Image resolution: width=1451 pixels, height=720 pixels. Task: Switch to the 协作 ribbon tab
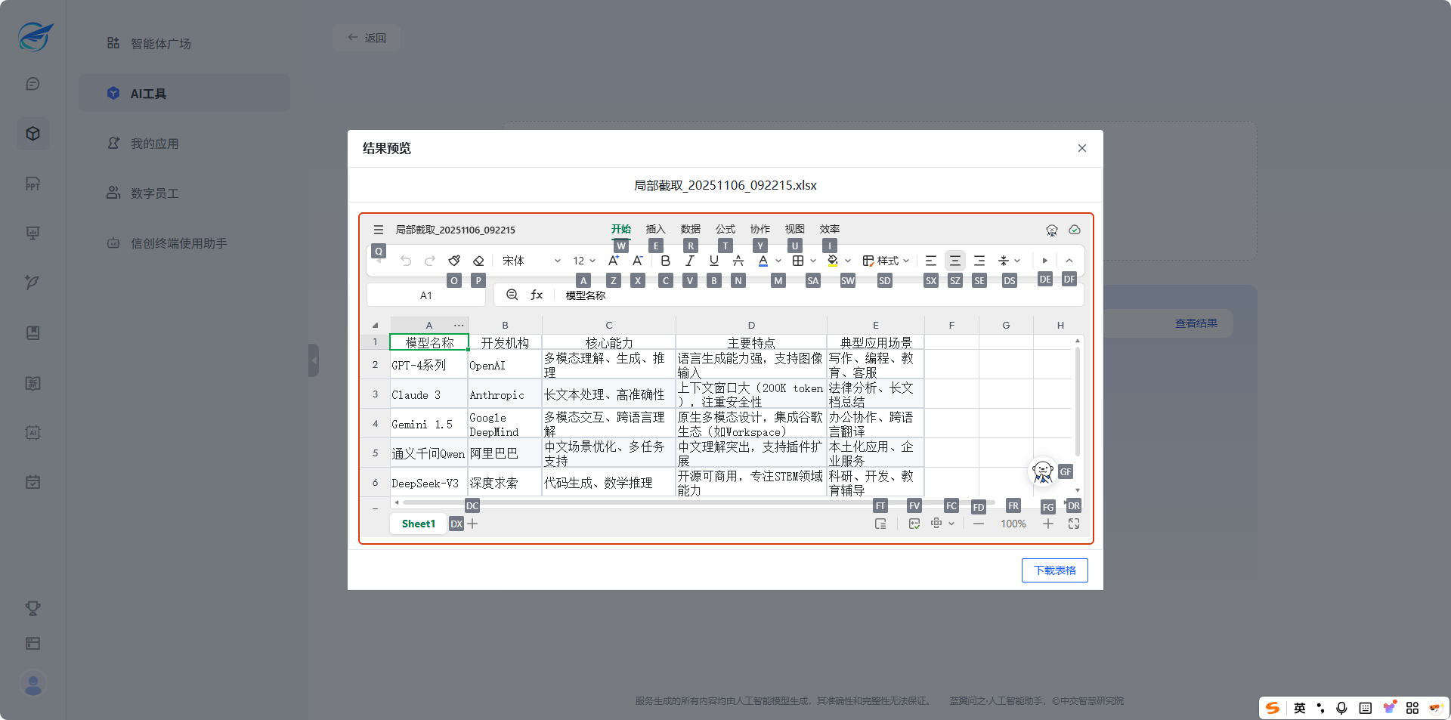point(760,229)
